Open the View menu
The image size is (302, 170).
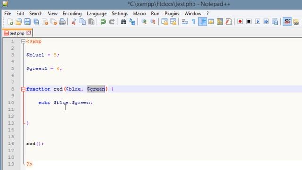pyautogui.click(x=52, y=14)
